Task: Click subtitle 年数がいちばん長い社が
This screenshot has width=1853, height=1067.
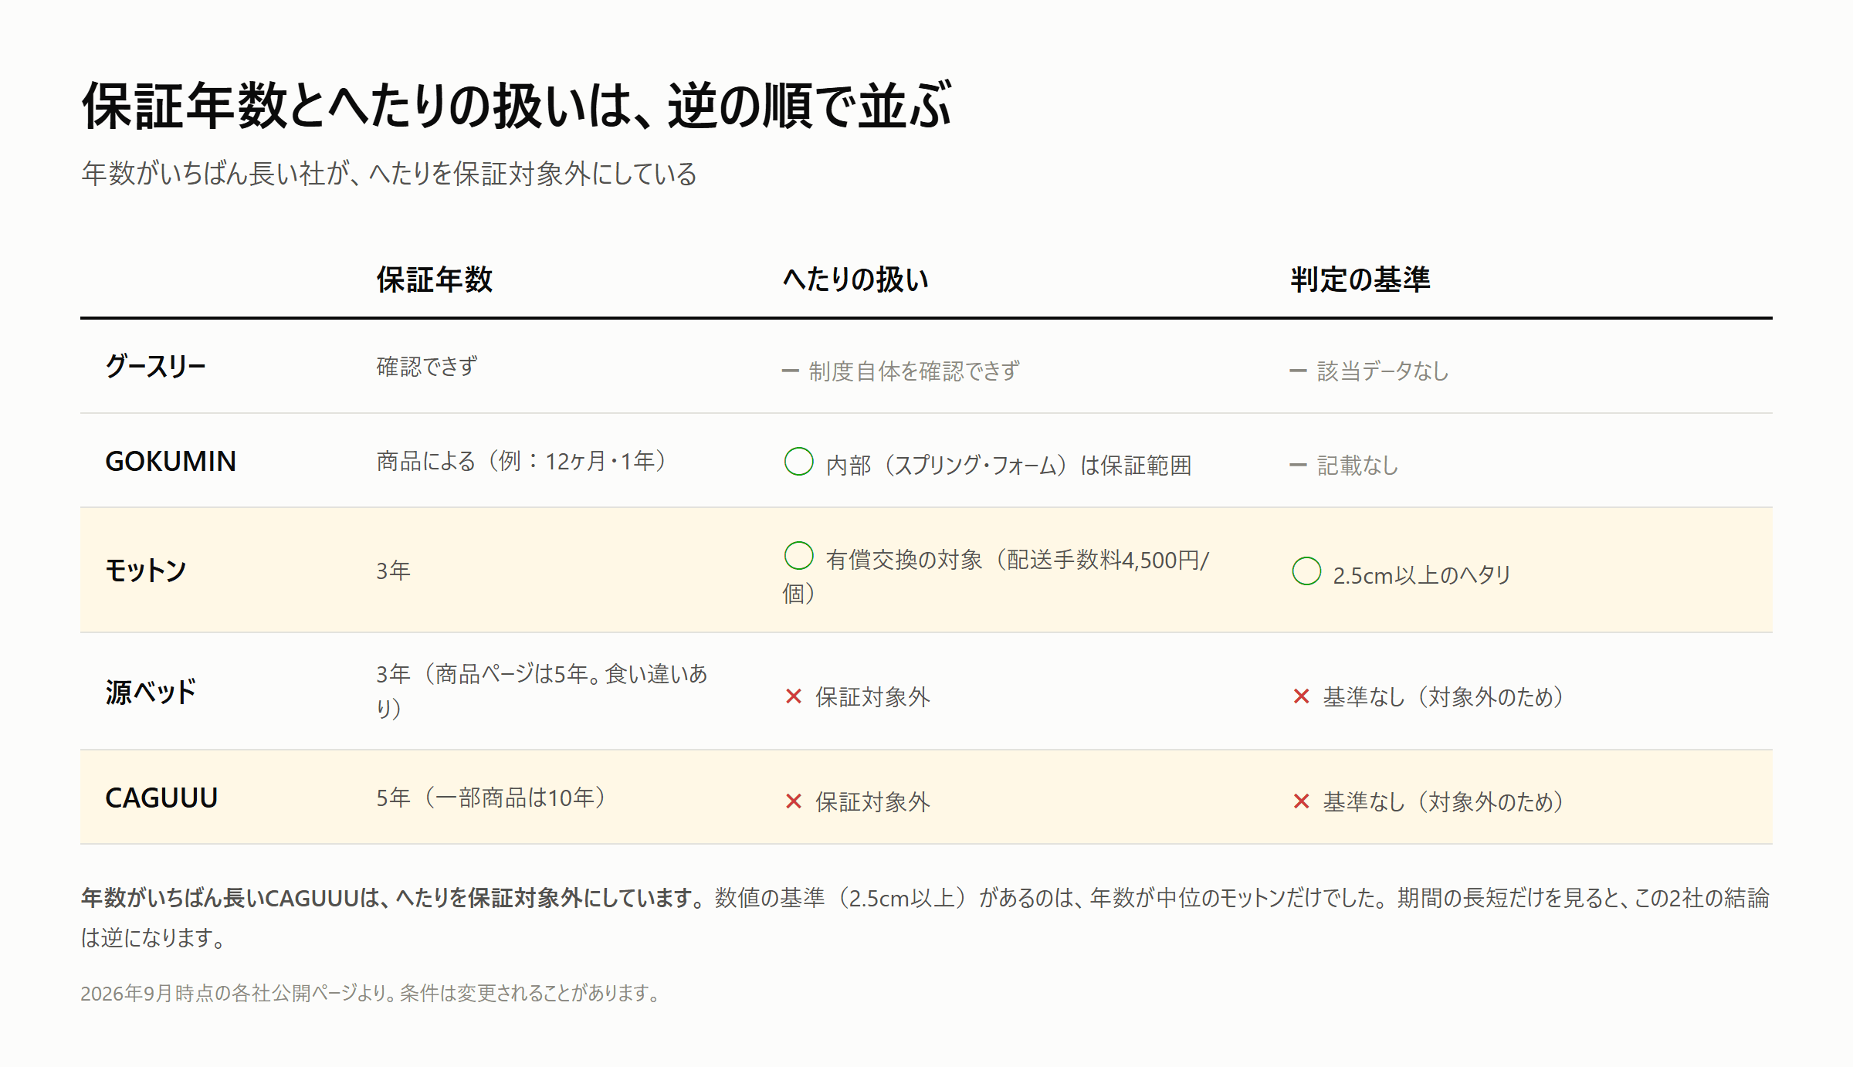Action: coord(389,174)
